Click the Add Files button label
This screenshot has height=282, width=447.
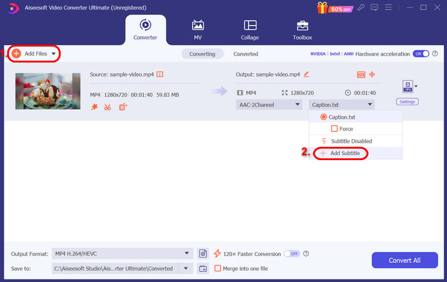coord(36,54)
